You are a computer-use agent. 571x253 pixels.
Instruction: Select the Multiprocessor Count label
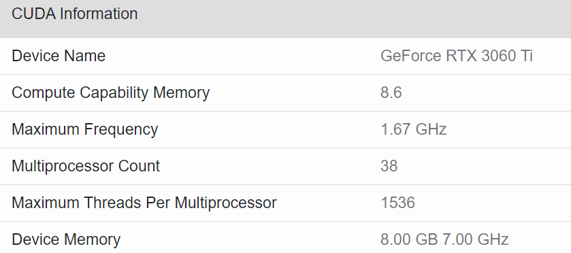(86, 167)
